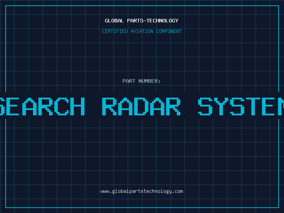Click the word COMPONENT in the subtitle
The image size is (284, 213).
pyautogui.click(x=169, y=31)
